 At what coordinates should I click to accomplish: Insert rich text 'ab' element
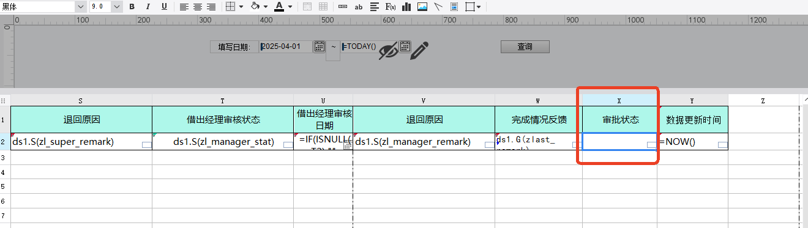point(359,7)
